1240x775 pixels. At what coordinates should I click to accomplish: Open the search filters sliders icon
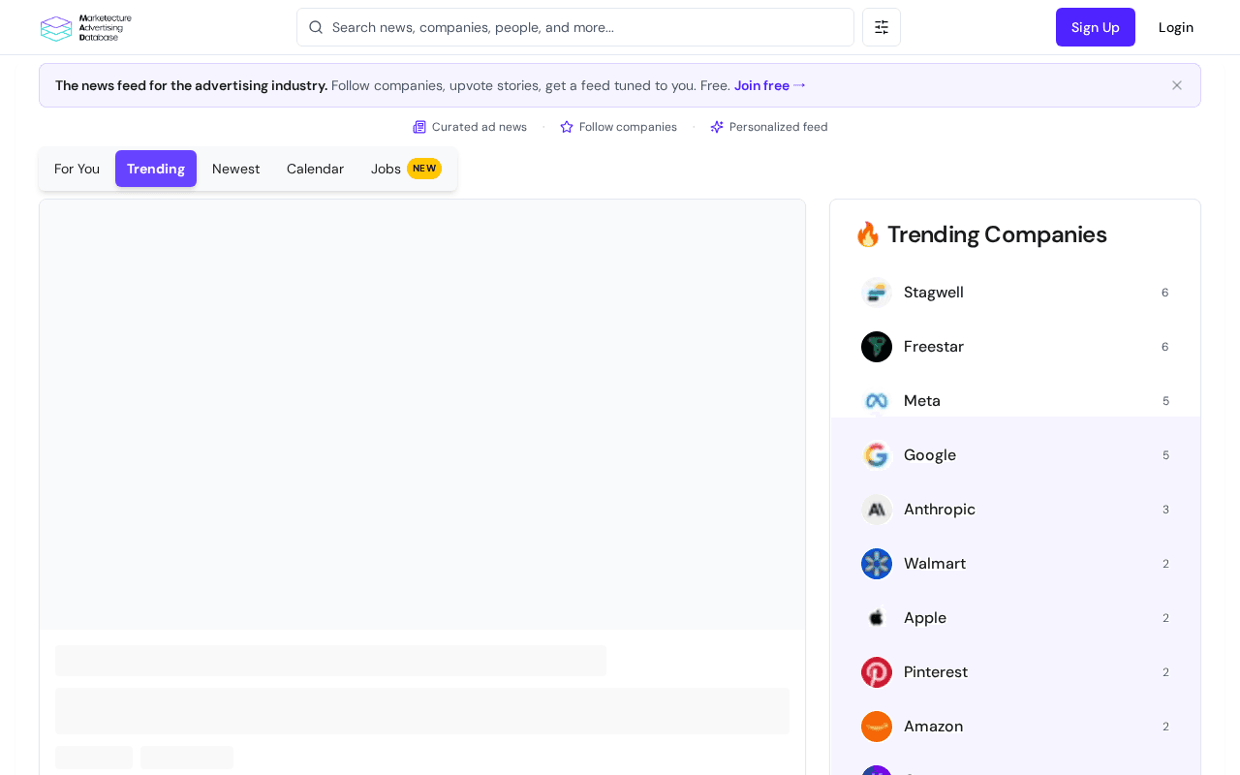882,27
